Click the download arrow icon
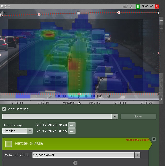165x166 pixels. pos(131,6)
